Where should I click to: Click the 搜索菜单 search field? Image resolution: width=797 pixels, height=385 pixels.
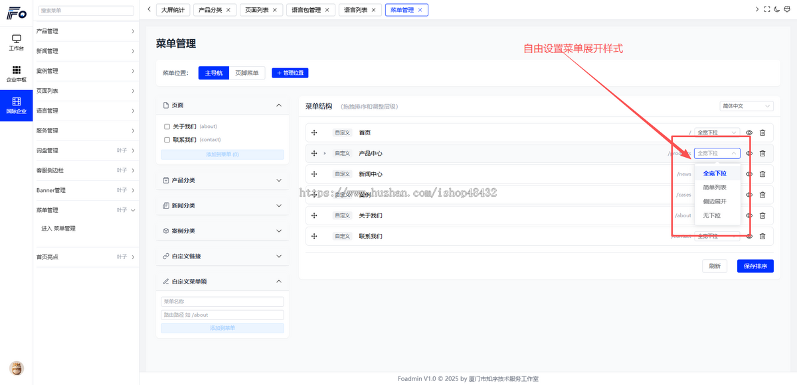point(86,11)
